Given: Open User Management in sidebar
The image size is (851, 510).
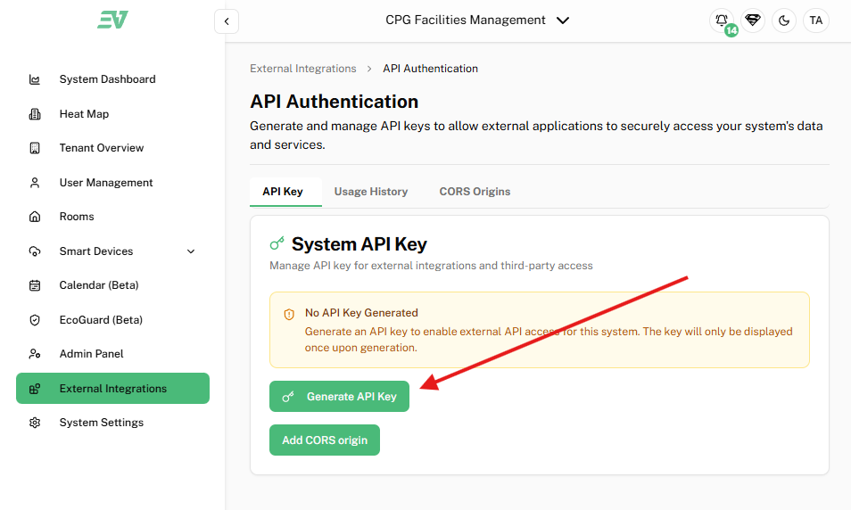Looking at the screenshot, I should click(106, 183).
